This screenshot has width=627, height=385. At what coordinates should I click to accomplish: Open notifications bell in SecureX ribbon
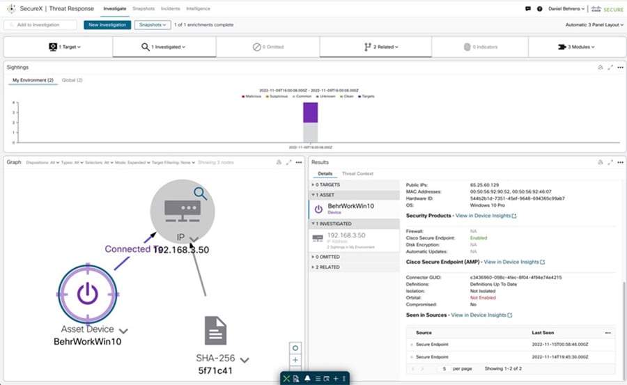tap(307, 379)
